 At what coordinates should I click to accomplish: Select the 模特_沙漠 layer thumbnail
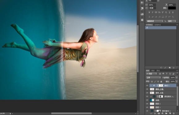coord(152,89)
